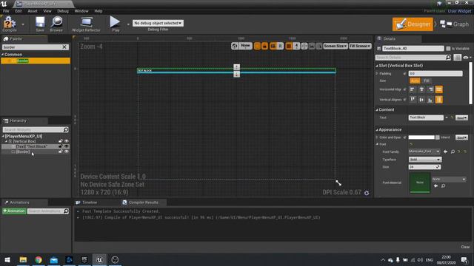Toggle the lock on the Vertical Box row

pos(61,141)
